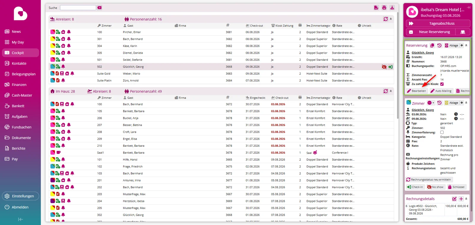Image resolution: width=475 pixels, height=225 pixels.
Task: Collapse the Anreisen section
Action: tap(391, 19)
